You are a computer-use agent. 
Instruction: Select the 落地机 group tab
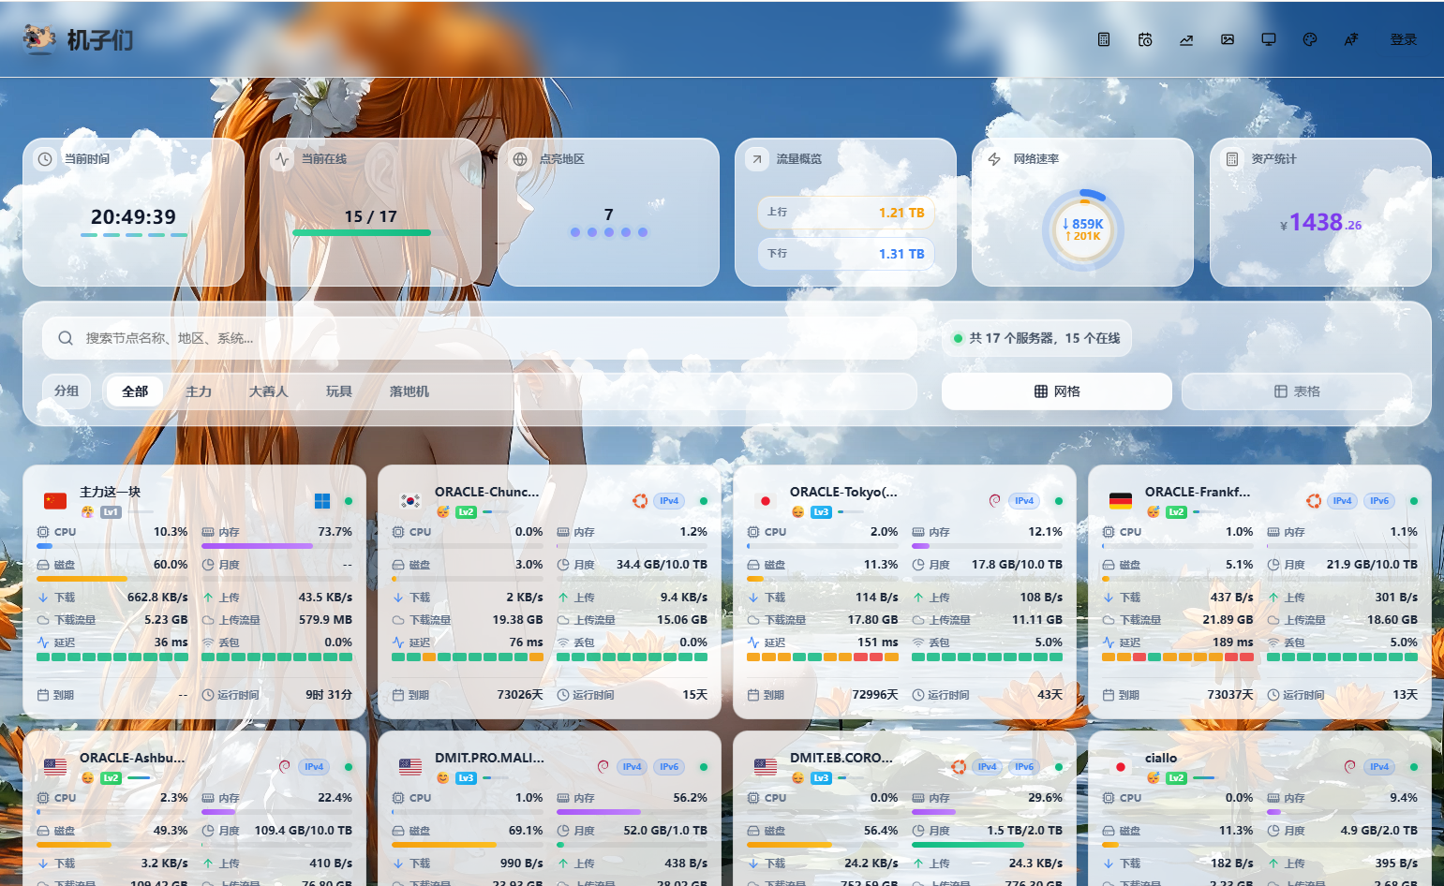(x=409, y=391)
